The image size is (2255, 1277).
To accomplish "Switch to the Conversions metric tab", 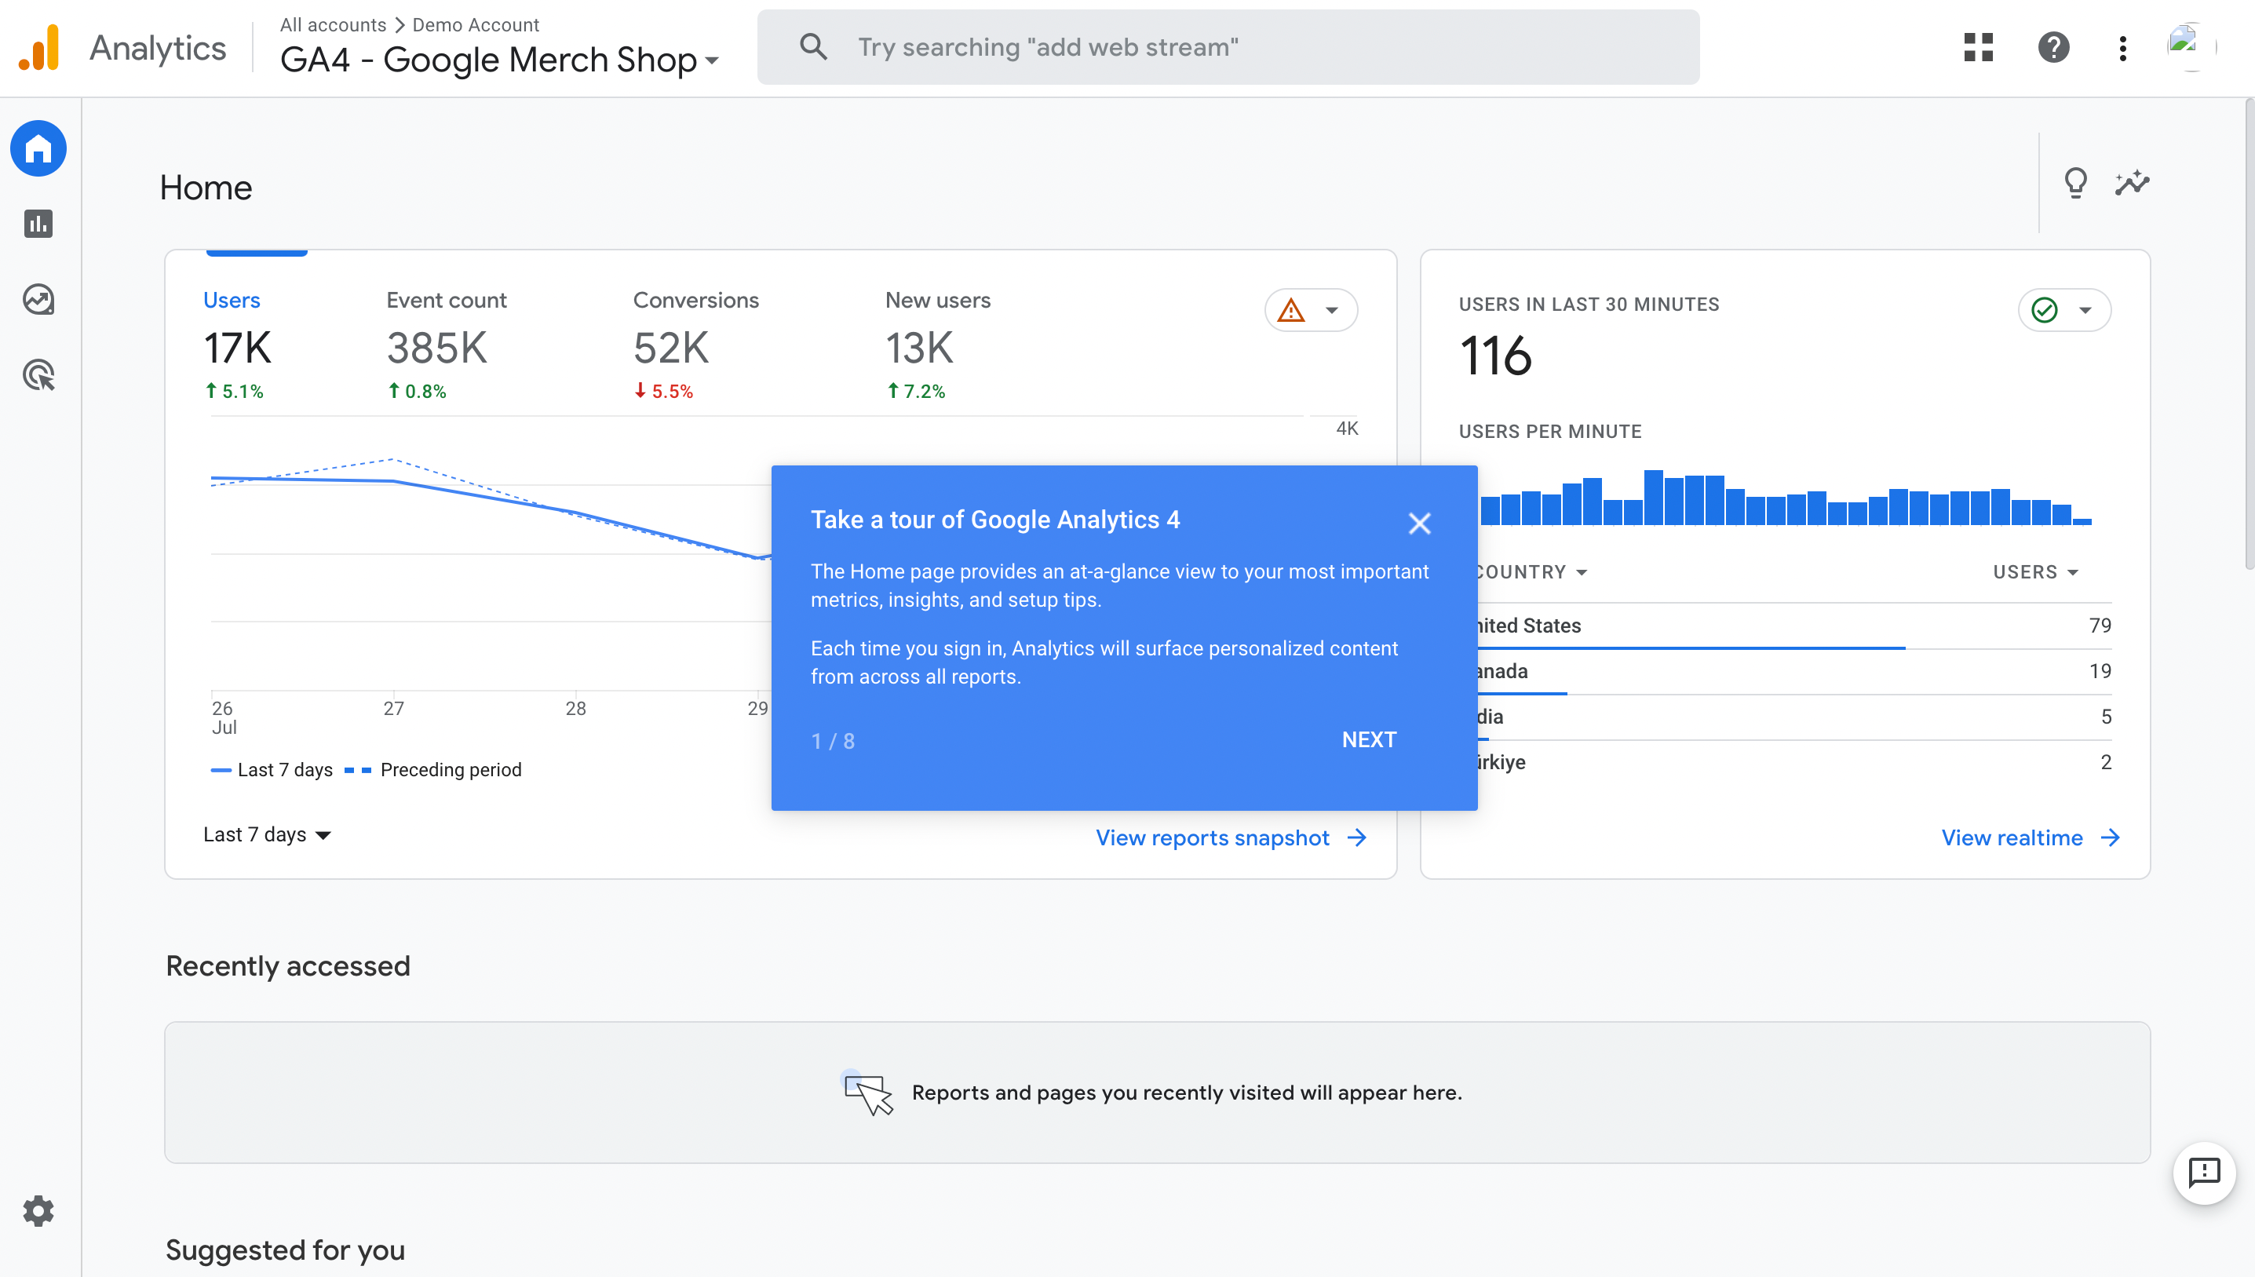I will 695,300.
